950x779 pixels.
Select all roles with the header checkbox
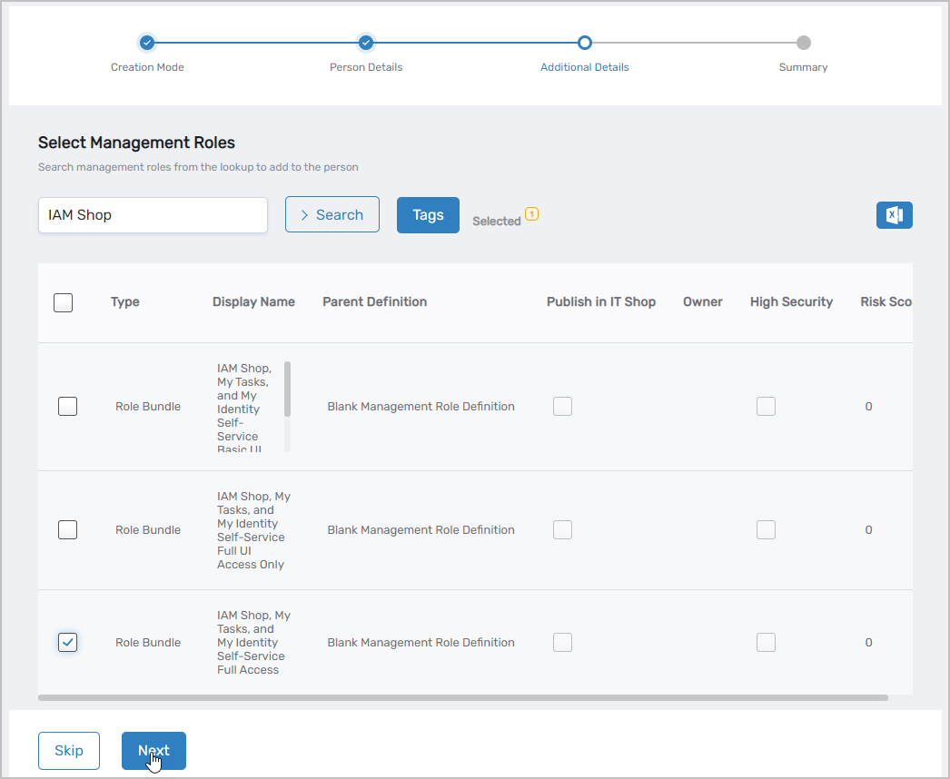point(63,301)
